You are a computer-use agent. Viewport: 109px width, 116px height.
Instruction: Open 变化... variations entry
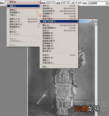pyautogui.click(x=46, y=67)
